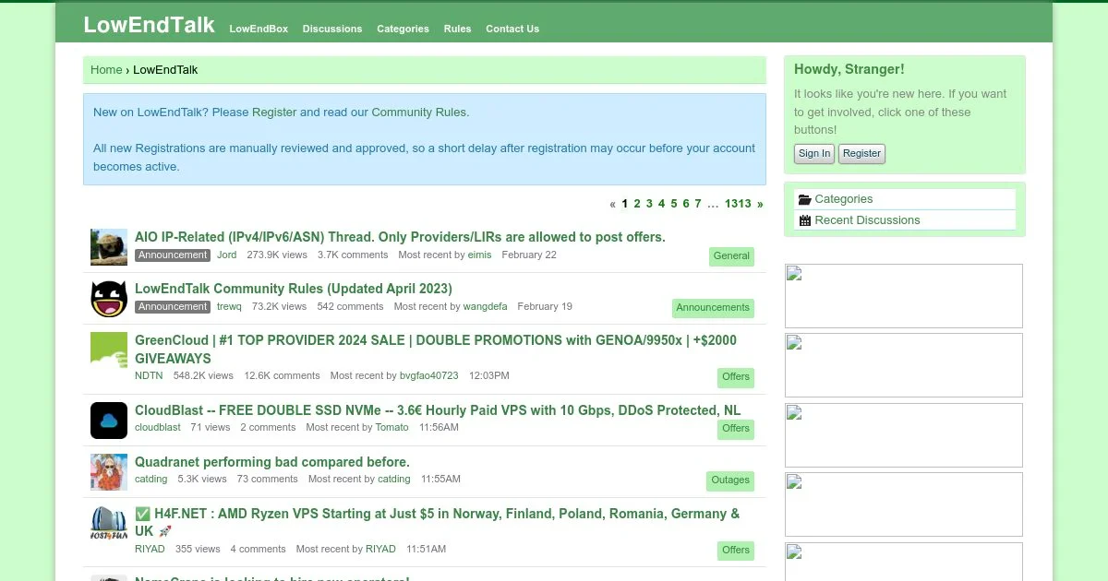Image resolution: width=1108 pixels, height=581 pixels.
Task: Open the Jord user avatar on AIO thread
Action: point(109,247)
